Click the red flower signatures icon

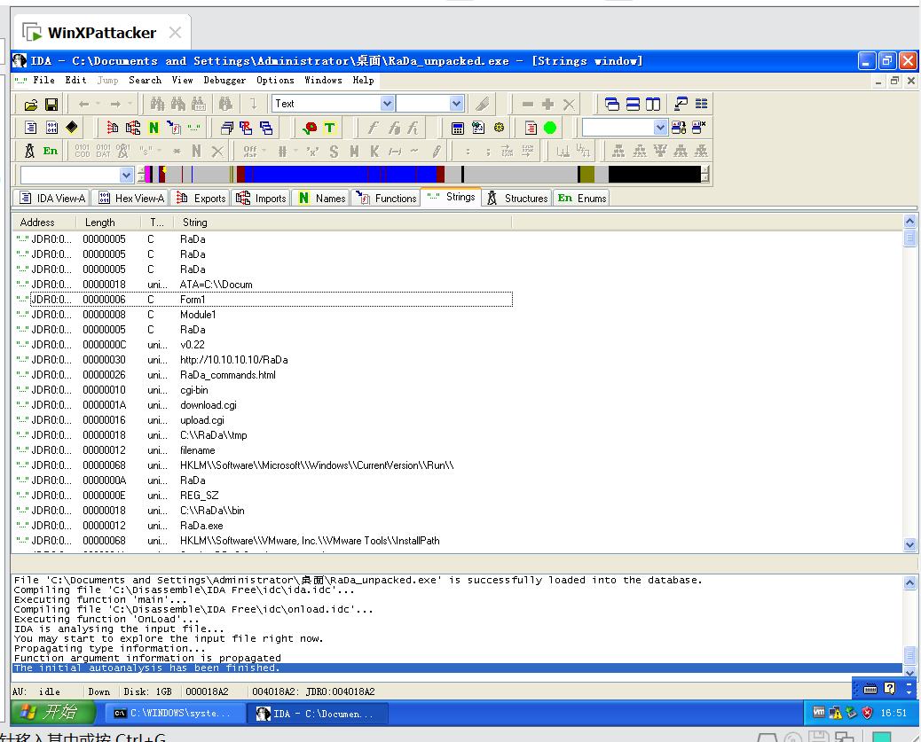[x=310, y=128]
